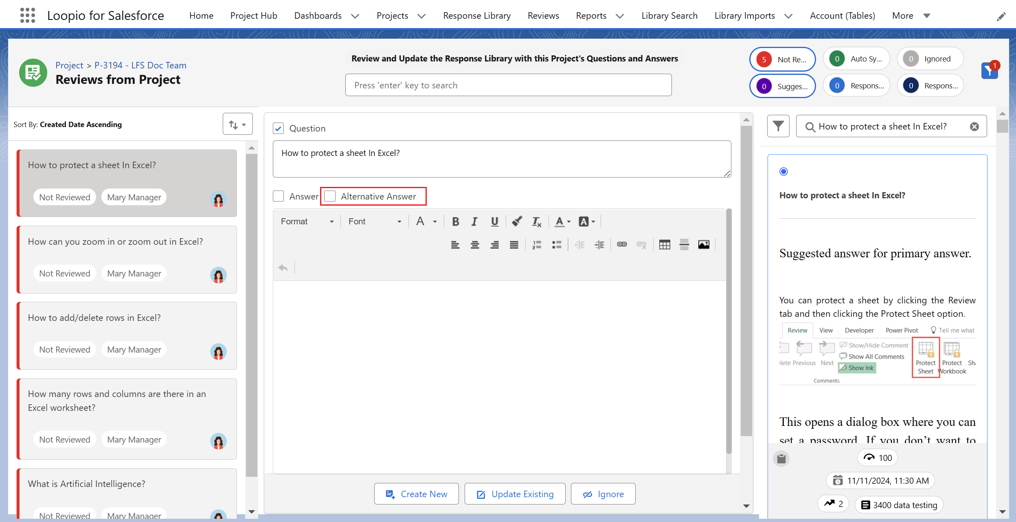Image resolution: width=1016 pixels, height=522 pixels.
Task: Open the Library Search tab
Action: (x=669, y=16)
